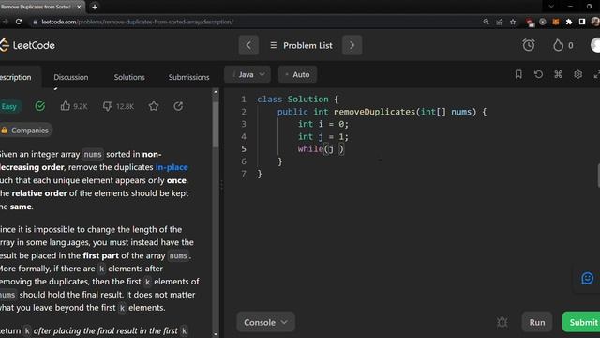The image size is (600, 338).
Task: Go to next problem arrow
Action: pyautogui.click(x=352, y=45)
